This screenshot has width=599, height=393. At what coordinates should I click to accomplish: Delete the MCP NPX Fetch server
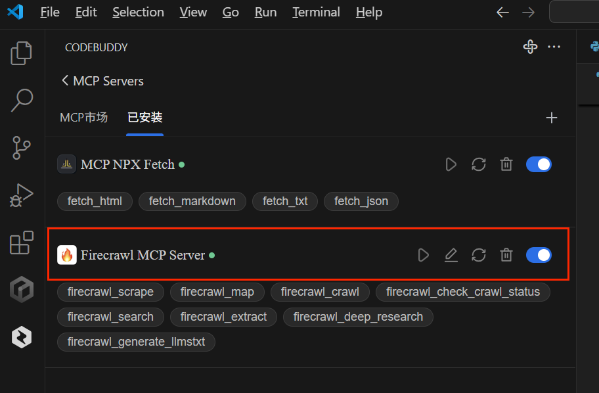click(506, 164)
